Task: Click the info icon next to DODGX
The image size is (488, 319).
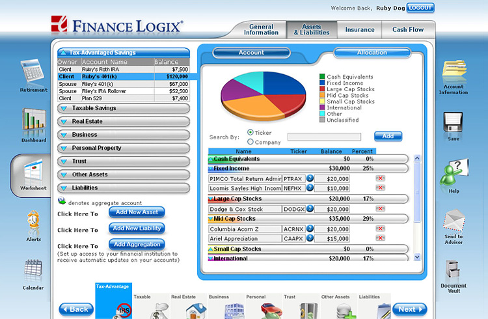Action: point(310,208)
